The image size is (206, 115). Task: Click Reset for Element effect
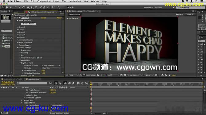click(43, 18)
